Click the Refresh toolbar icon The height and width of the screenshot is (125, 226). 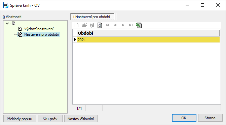[100, 25]
